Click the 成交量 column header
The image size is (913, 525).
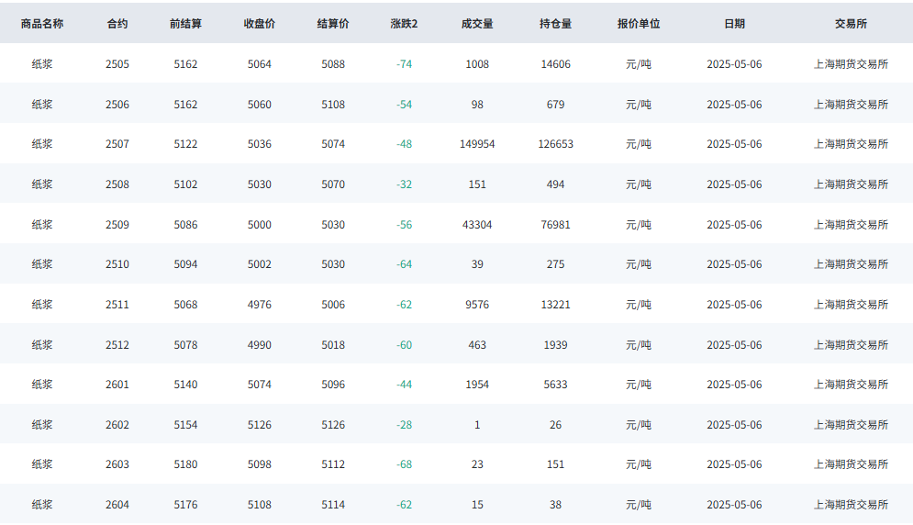477,24
